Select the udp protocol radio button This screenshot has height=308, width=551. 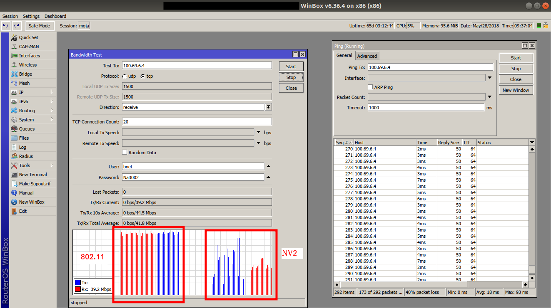[x=125, y=76]
